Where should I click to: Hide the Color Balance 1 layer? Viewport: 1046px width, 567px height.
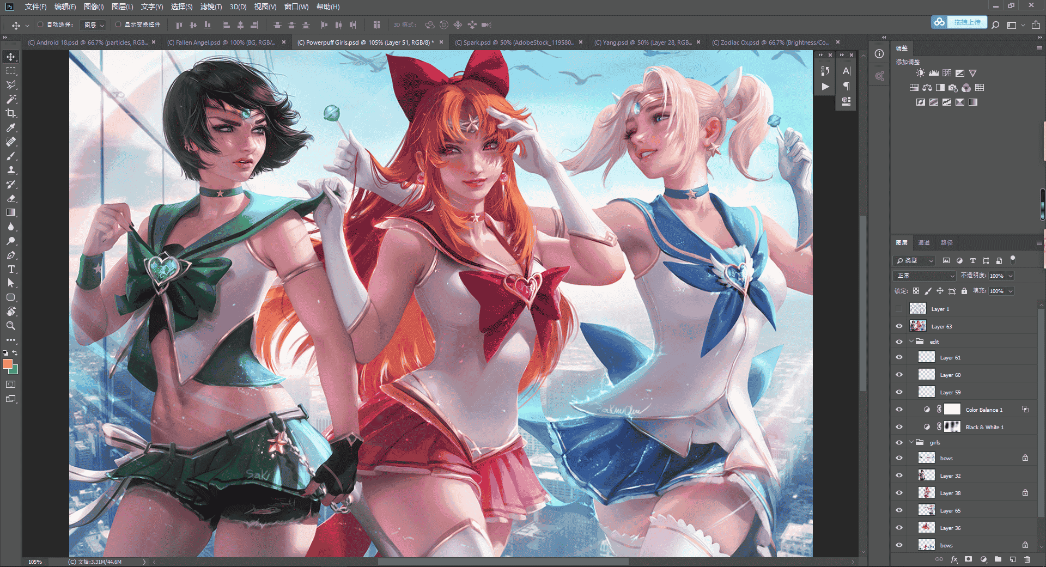(x=899, y=410)
